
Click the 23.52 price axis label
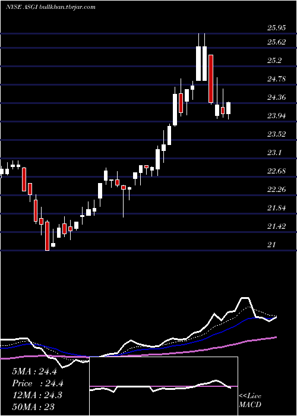277,134
